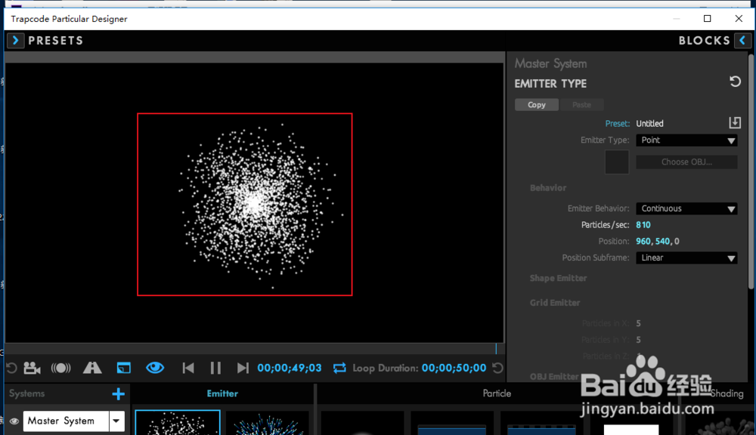This screenshot has height=435, width=756.
Task: Click the Particles/sec value 810
Action: click(x=643, y=225)
